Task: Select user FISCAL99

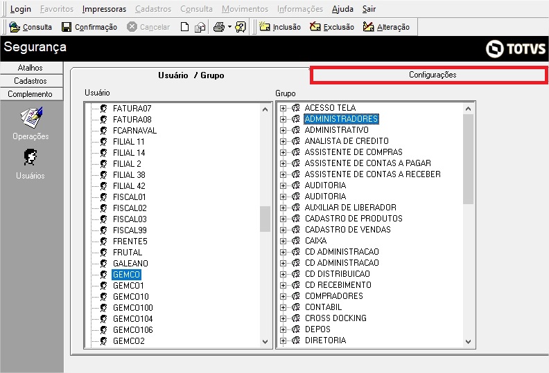Action: click(x=130, y=230)
